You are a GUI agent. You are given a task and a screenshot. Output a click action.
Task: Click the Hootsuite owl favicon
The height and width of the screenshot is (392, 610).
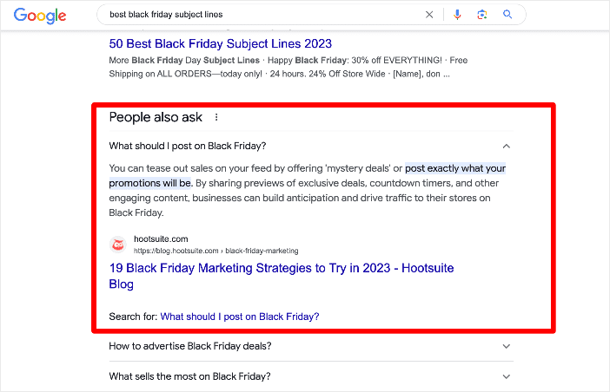(118, 245)
